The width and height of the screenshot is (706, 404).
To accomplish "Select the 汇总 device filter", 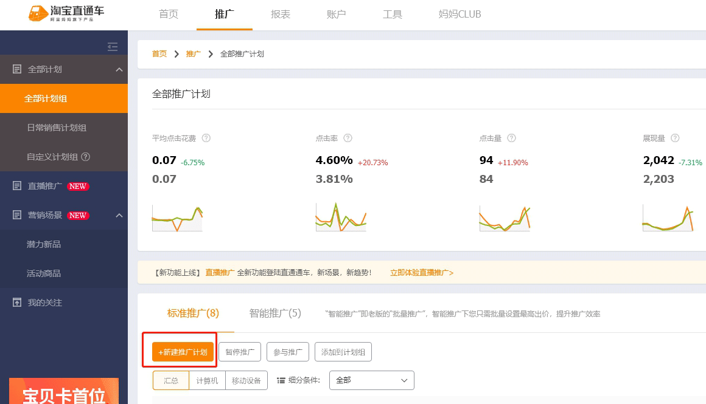I will pyautogui.click(x=171, y=380).
